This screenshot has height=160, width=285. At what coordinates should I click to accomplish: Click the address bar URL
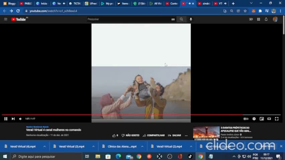coord(53,11)
